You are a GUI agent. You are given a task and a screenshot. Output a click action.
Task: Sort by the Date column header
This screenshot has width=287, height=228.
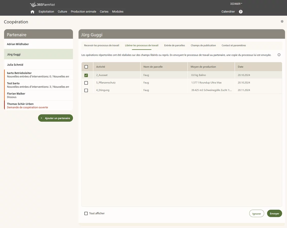click(x=240, y=67)
